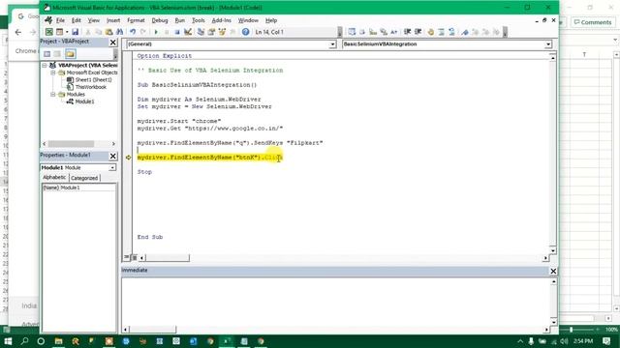
Task: Click the Complete Word A+ icon
Action: [394, 32]
